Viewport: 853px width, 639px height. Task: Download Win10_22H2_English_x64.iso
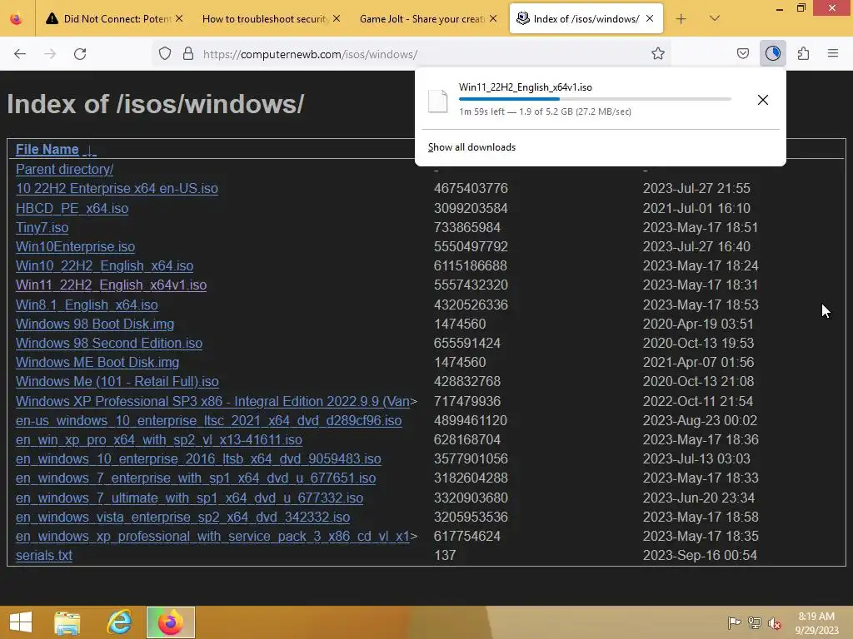[104, 266]
